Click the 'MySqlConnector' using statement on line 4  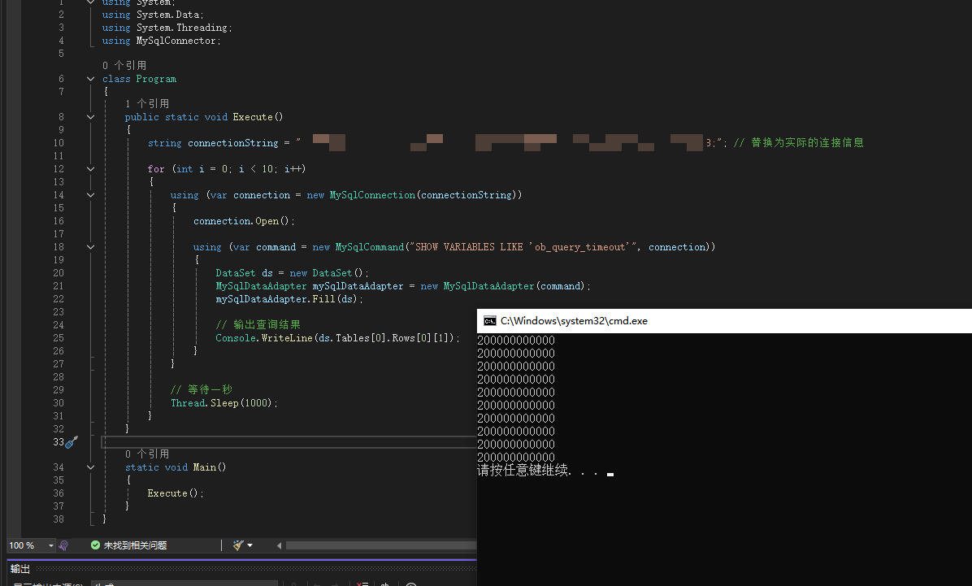point(161,41)
